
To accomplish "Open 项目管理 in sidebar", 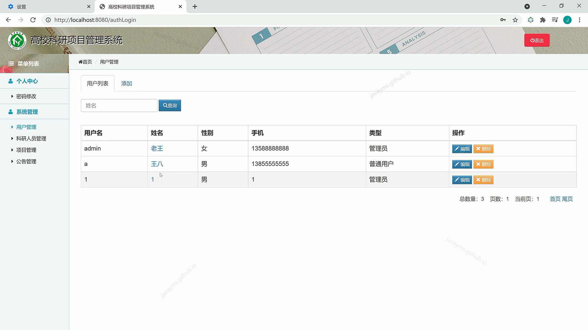I will [x=26, y=150].
